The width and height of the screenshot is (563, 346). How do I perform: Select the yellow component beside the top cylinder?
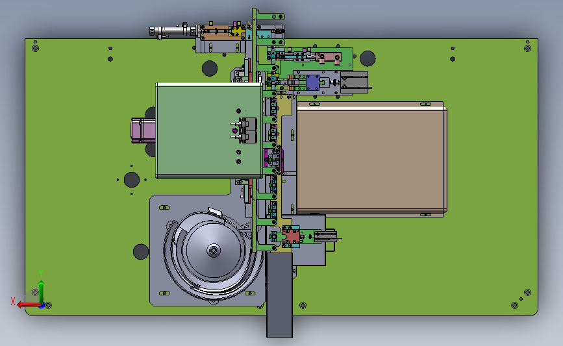[236, 31]
